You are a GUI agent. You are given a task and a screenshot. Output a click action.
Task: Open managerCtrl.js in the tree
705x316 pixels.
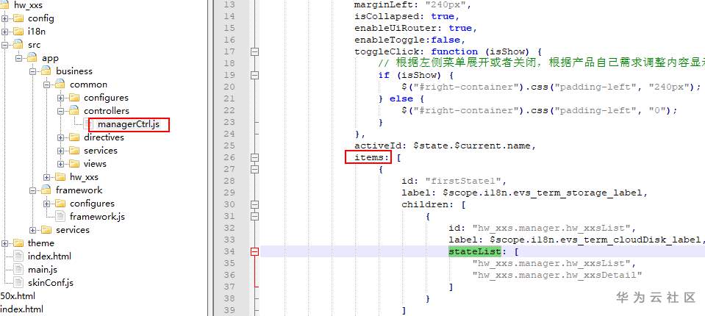point(129,124)
